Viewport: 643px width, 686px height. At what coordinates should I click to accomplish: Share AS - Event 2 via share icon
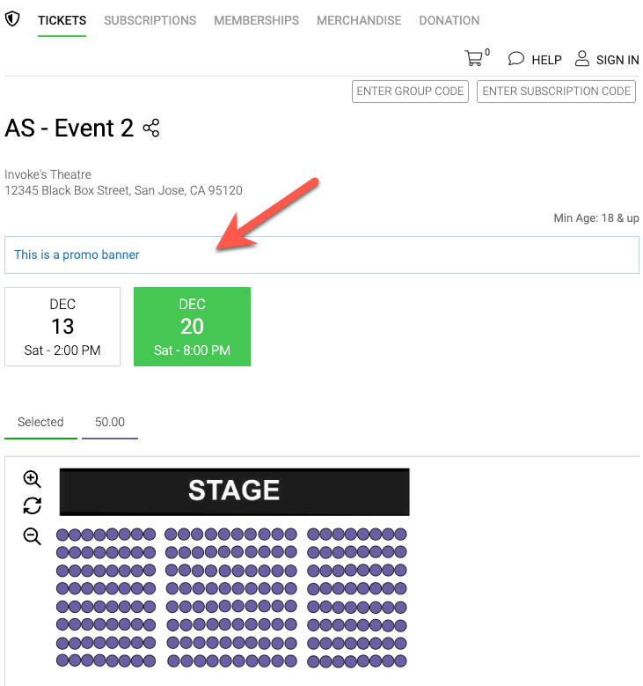coord(151,129)
